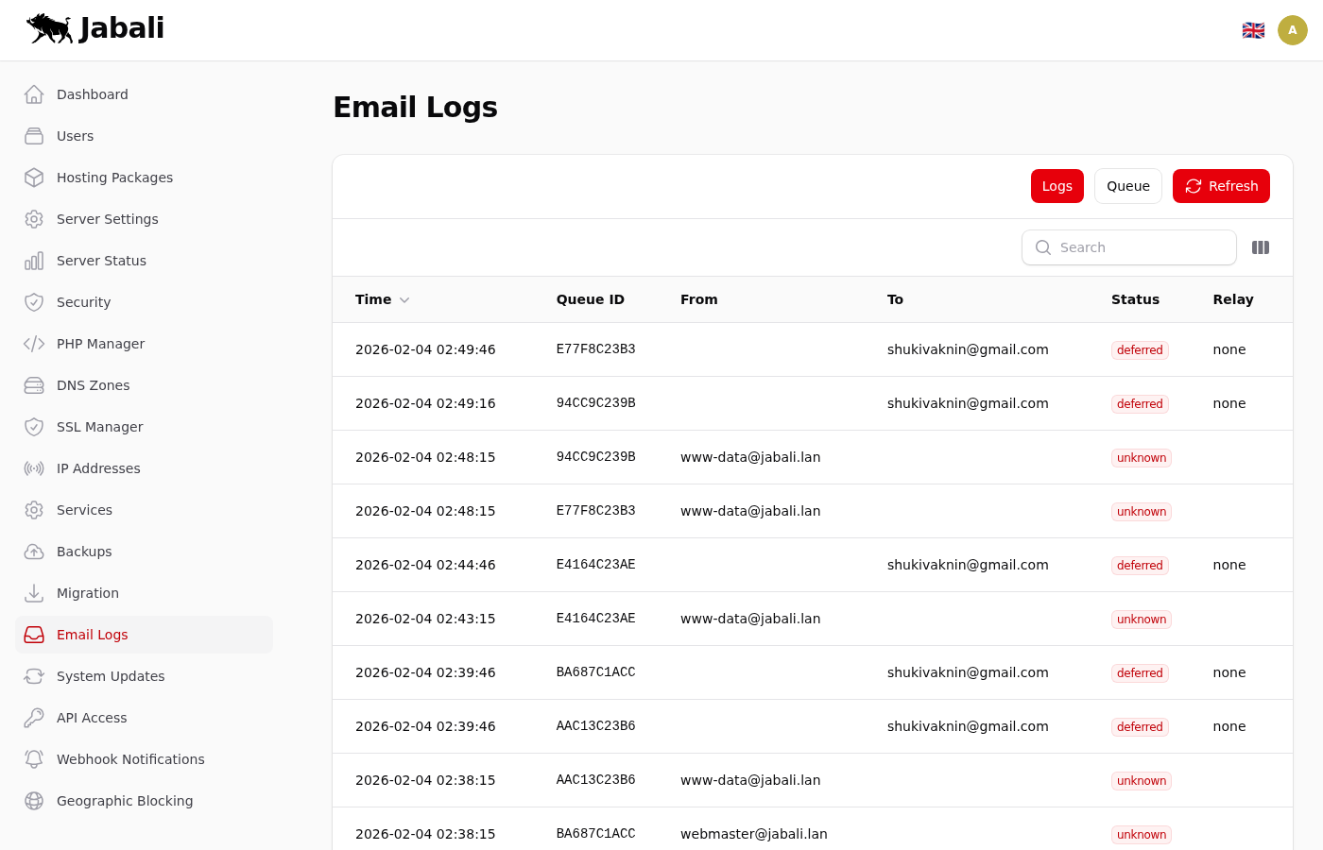Click the API Access key icon
Screen dimensions: 1323x850
34,718
